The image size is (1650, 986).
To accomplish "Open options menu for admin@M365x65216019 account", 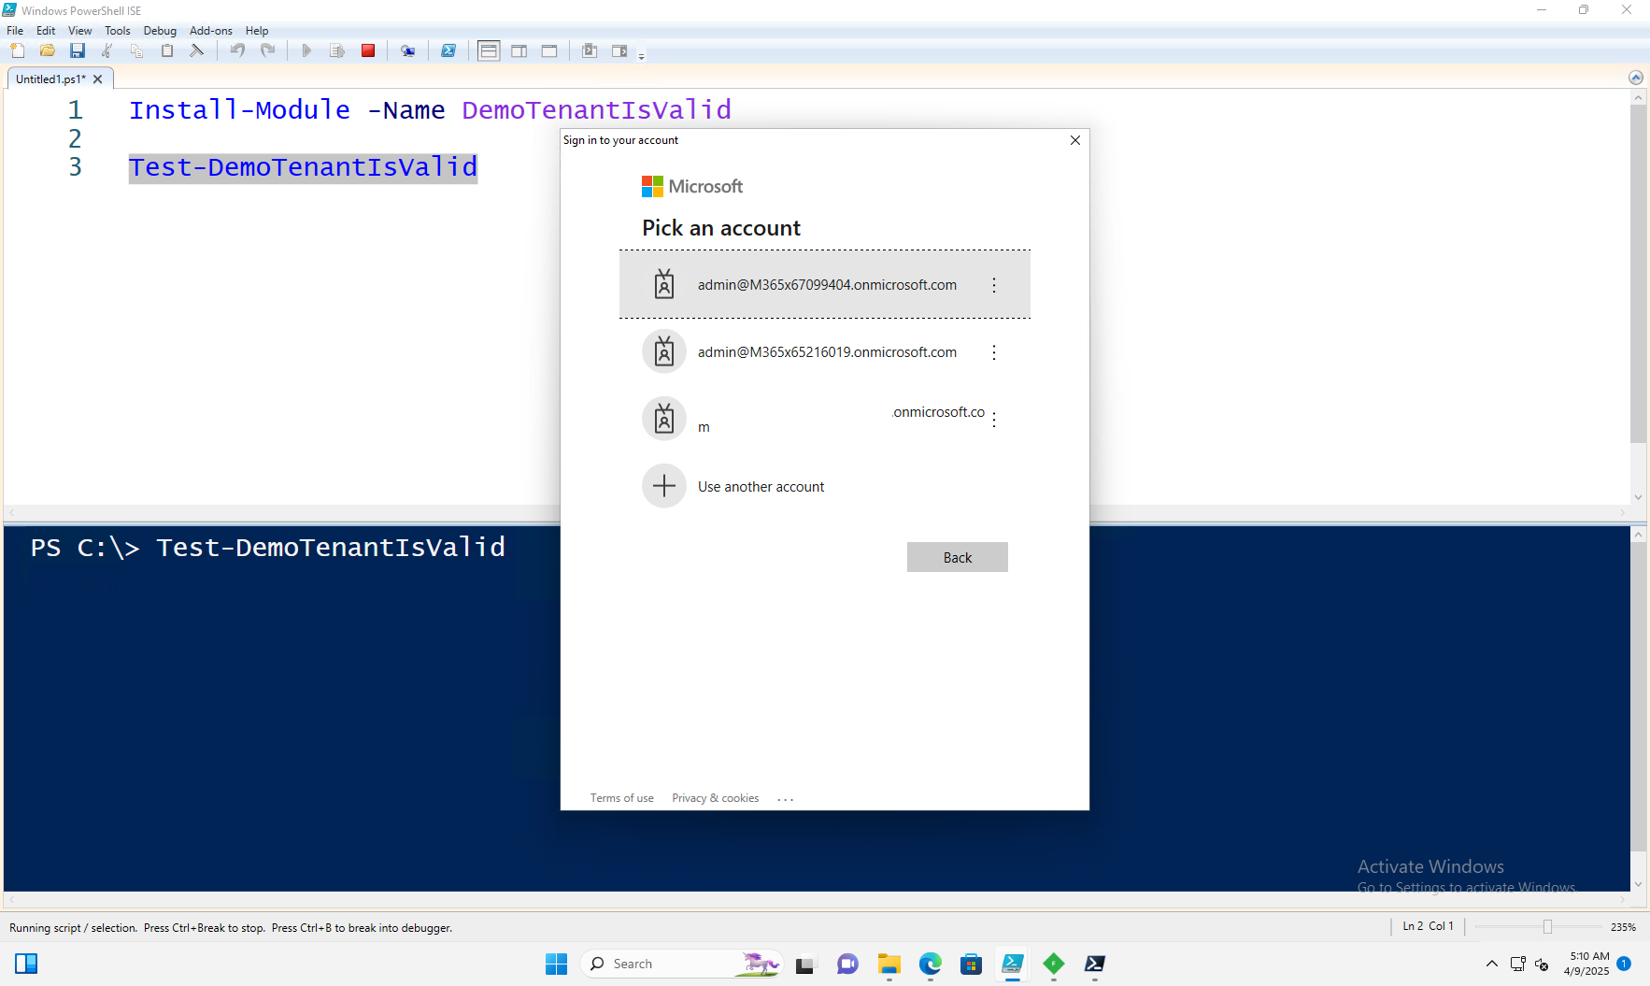I will (x=994, y=352).
